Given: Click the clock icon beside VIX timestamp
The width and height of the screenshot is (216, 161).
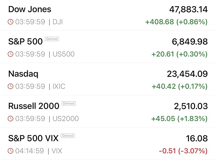Looking at the screenshot, I should (x=11, y=151).
